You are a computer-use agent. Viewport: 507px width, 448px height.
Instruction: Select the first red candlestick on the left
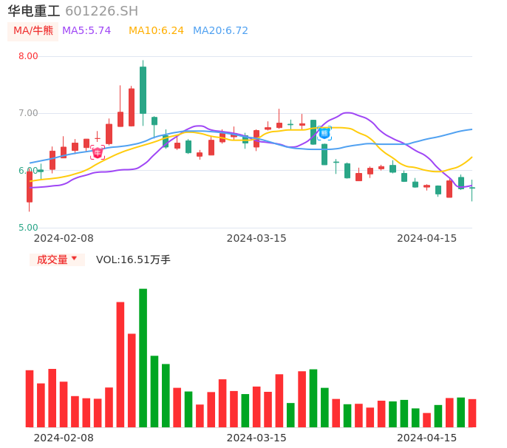point(30,186)
